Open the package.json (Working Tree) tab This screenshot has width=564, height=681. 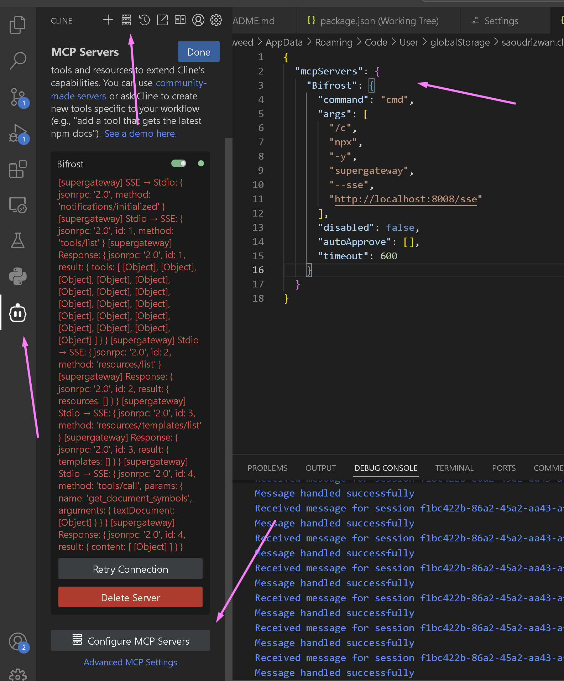tap(379, 21)
